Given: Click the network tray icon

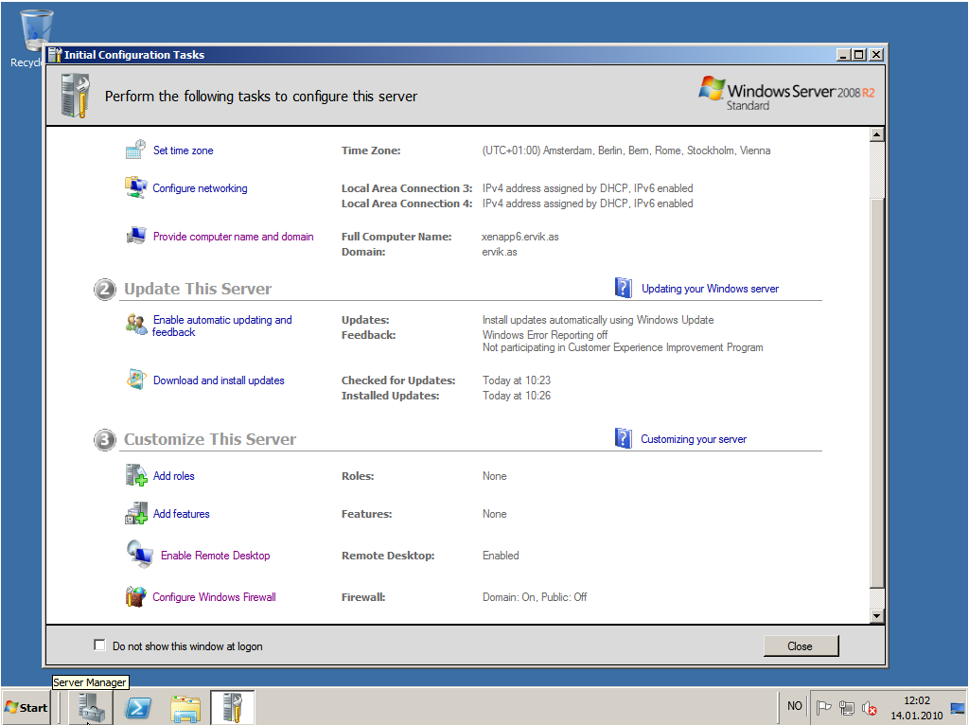Looking at the screenshot, I should pyautogui.click(x=847, y=708).
